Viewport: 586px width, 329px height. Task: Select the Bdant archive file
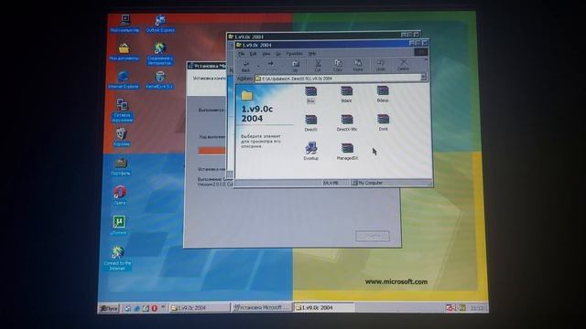point(346,94)
